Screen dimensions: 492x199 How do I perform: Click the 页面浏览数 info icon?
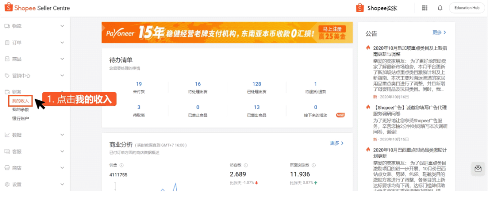point(314,165)
